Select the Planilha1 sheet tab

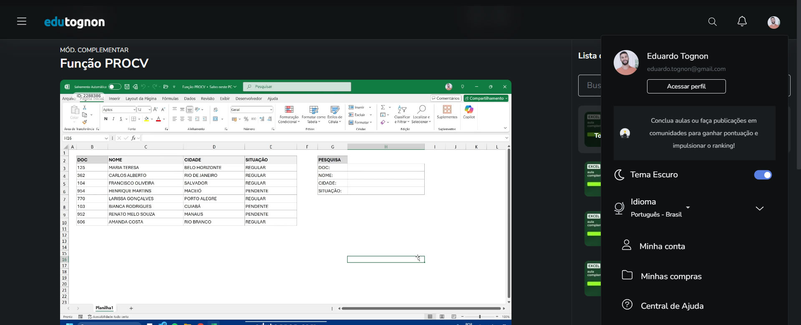click(x=104, y=308)
